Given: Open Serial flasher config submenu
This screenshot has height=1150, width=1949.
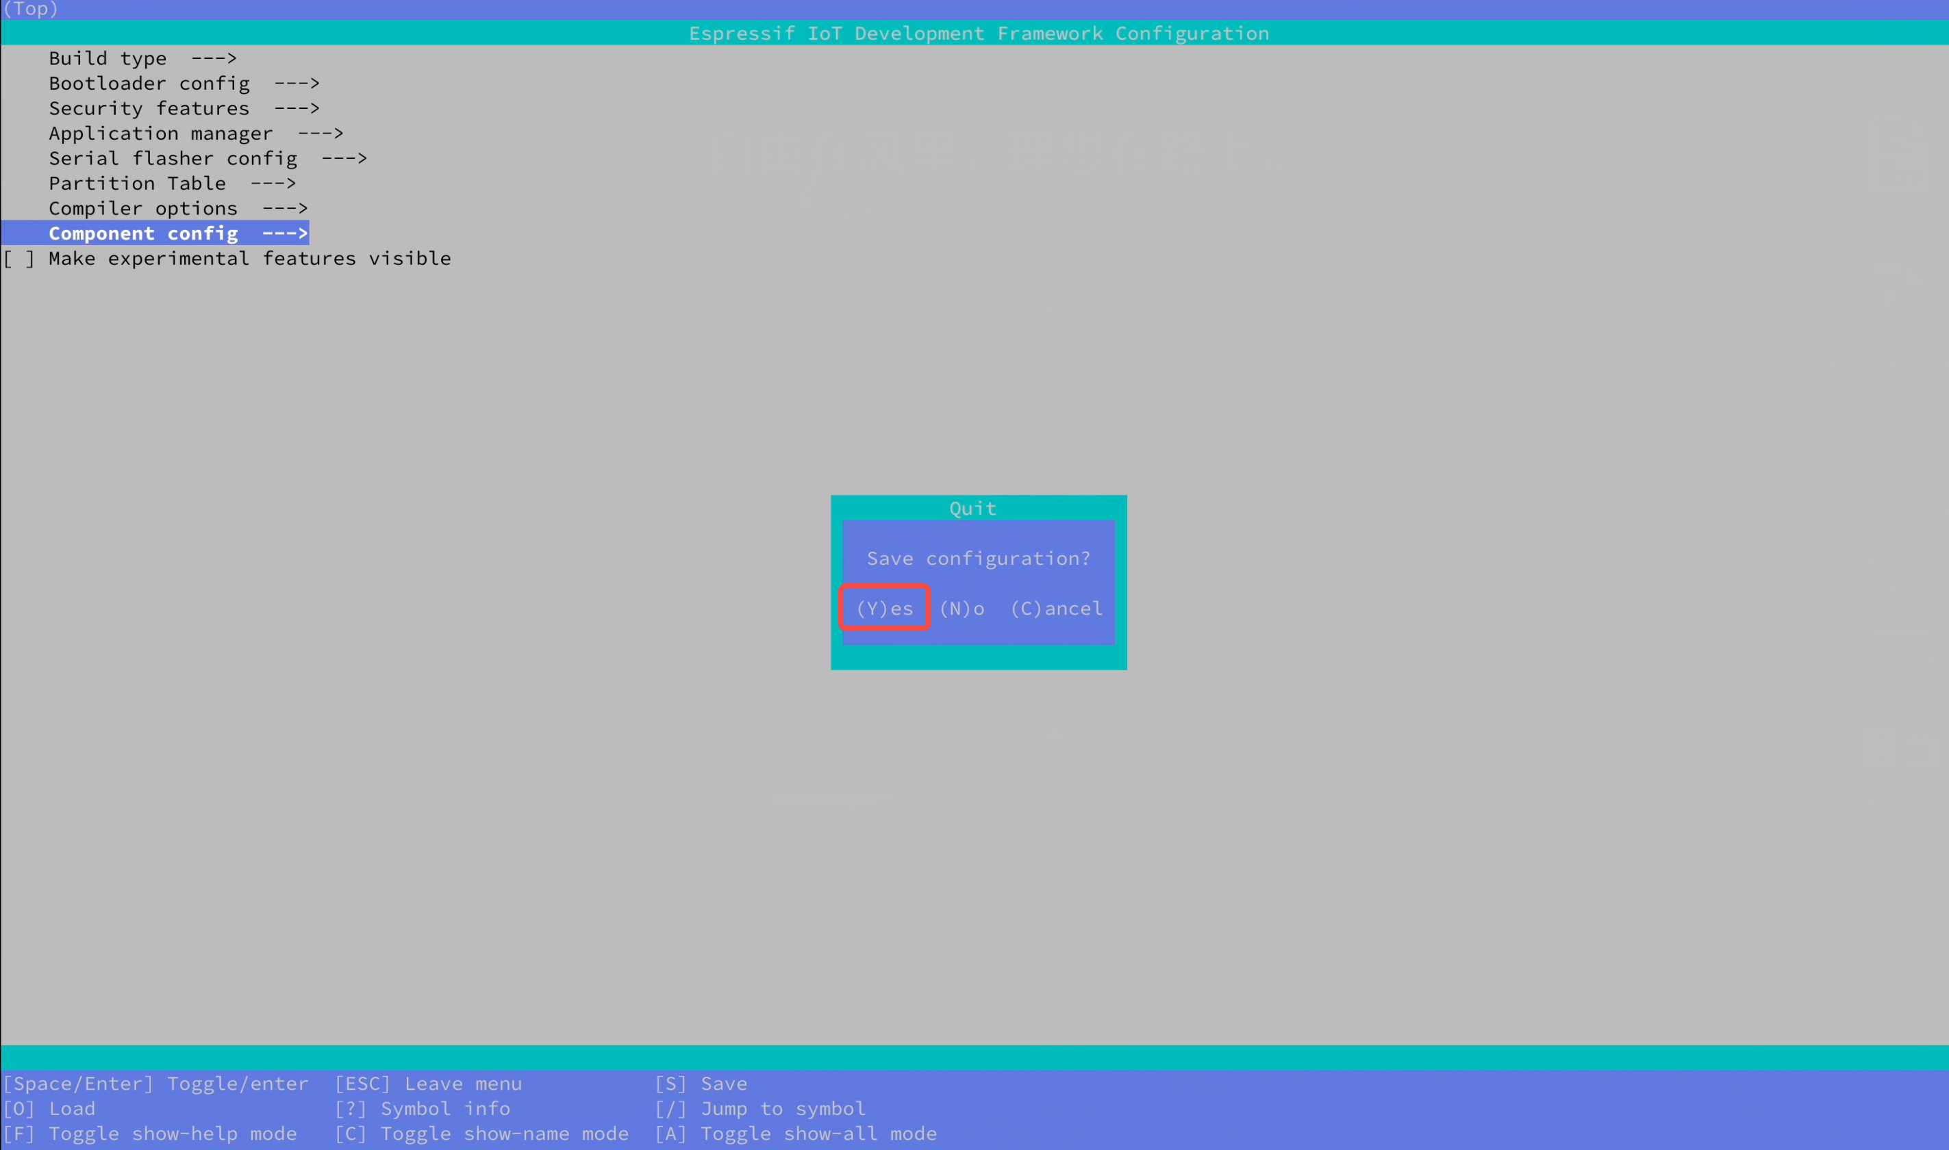Looking at the screenshot, I should (208, 158).
